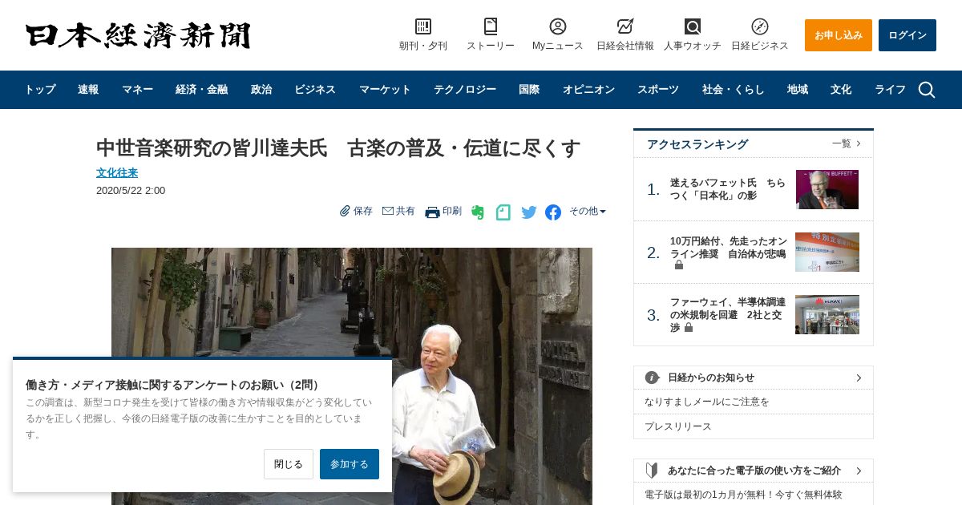This screenshot has height=505, width=962.
Task: Open the プレスリリース link
Action: pos(678,426)
